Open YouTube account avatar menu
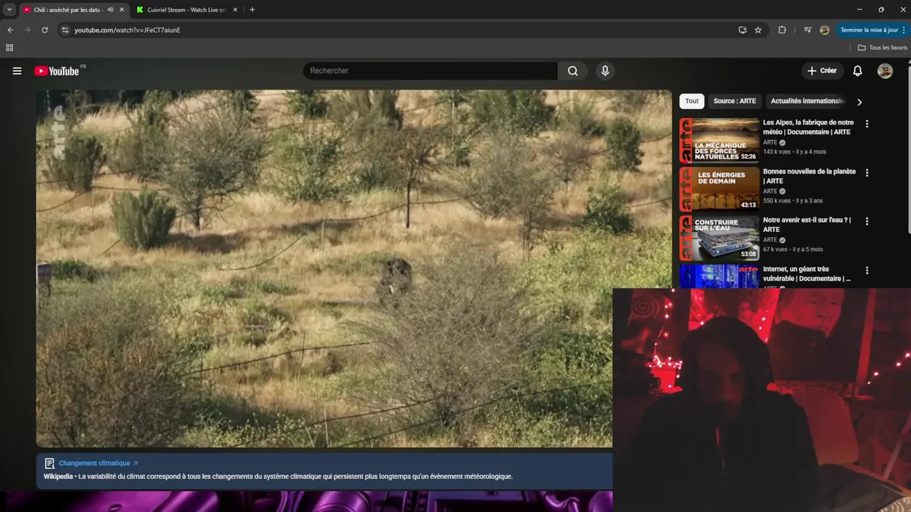 coord(885,70)
